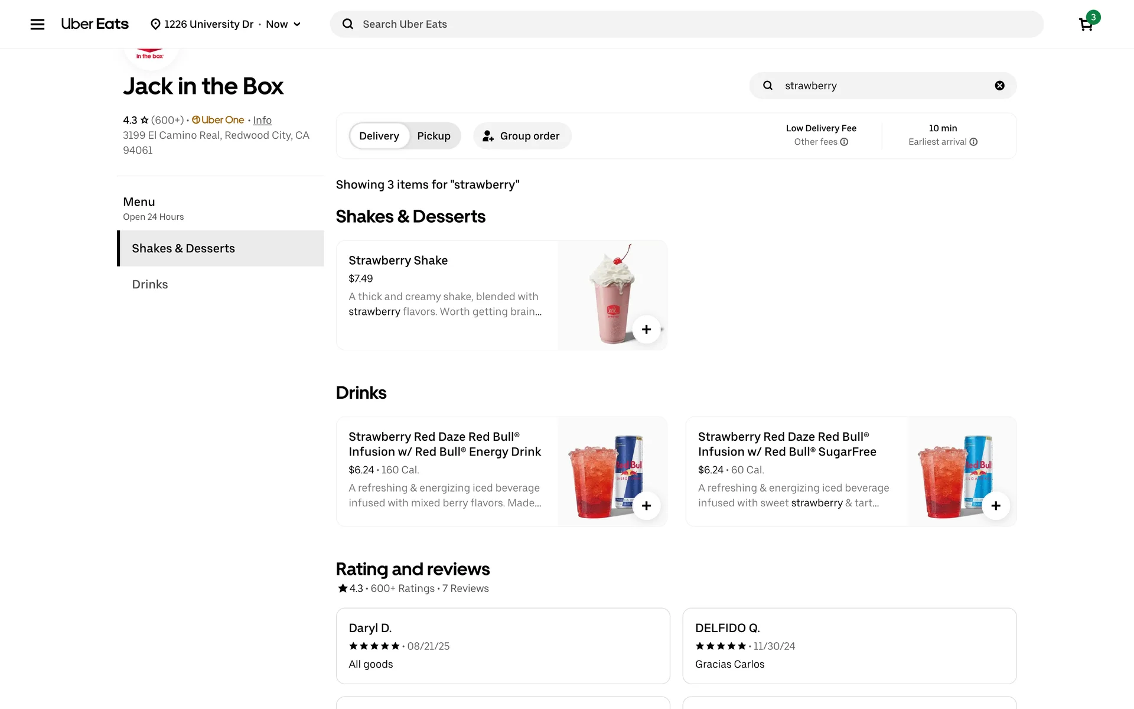Image resolution: width=1134 pixels, height=709 pixels.
Task: Select Drinks menu category
Action: click(x=150, y=284)
